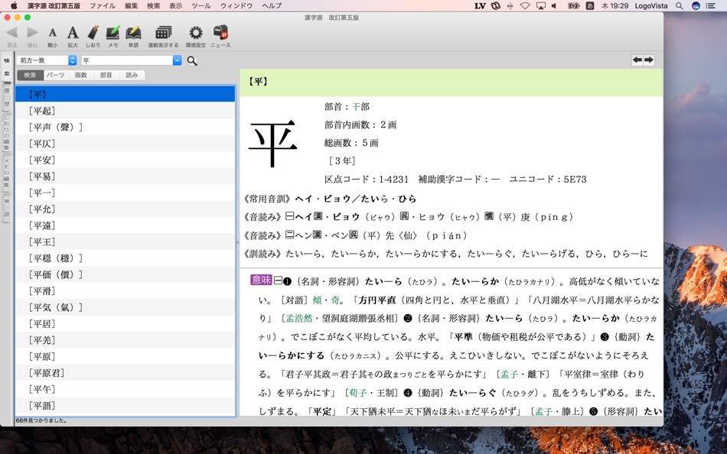Select the ［平易］ result row
727x454 pixels.
pyautogui.click(x=126, y=176)
